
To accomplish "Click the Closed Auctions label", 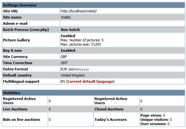I will [x=109, y=109].
